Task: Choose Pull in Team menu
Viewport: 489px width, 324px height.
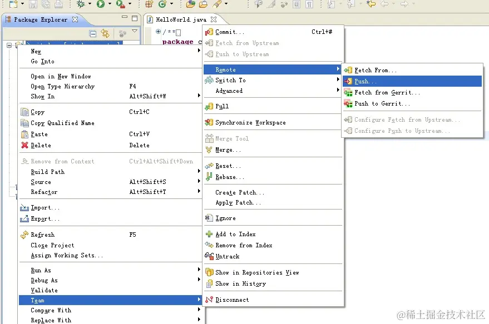Action: tap(274, 106)
